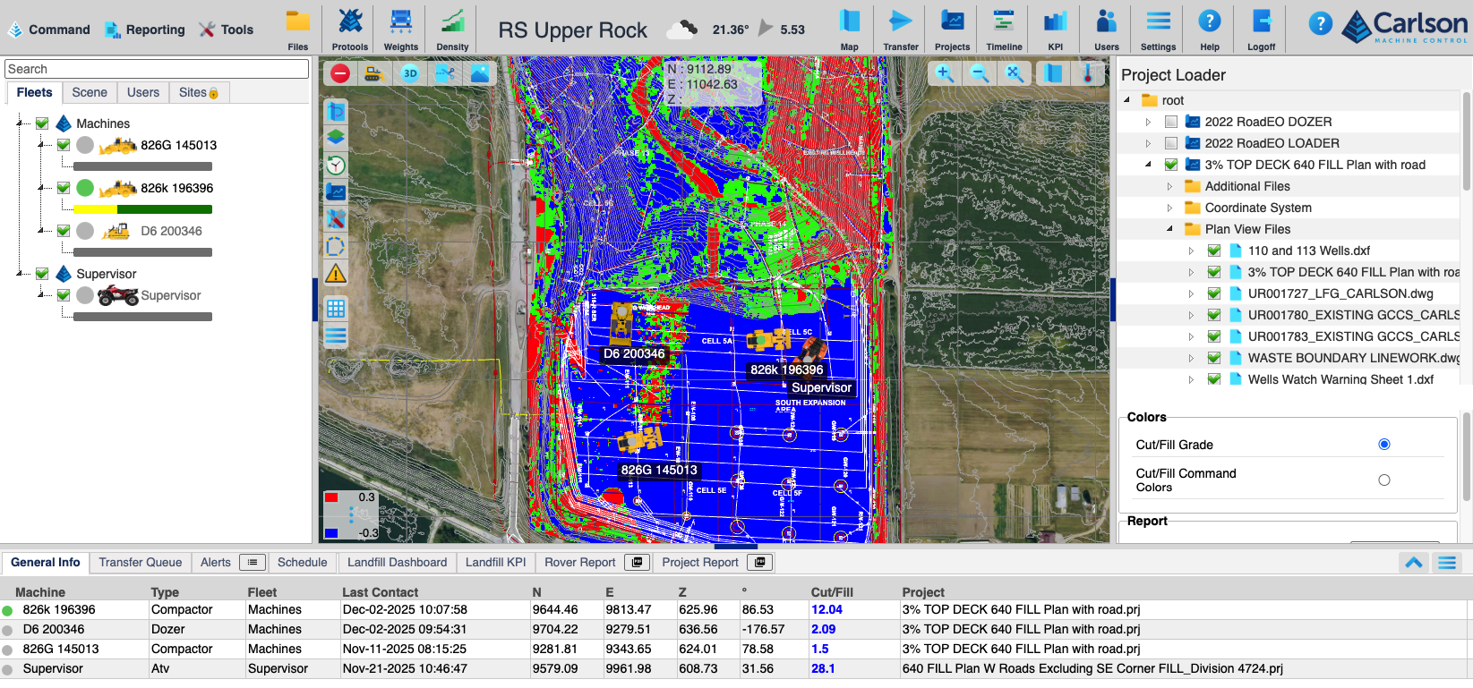Click the image background map icon

tap(480, 73)
